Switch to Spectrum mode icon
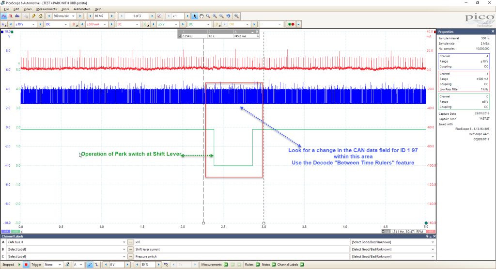Screen dimensions: 496x269 pyautogui.click(x=17, y=16)
